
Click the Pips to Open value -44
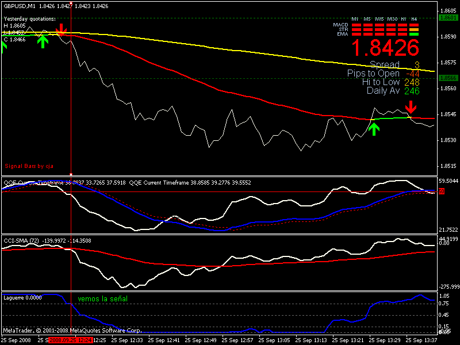coord(412,74)
